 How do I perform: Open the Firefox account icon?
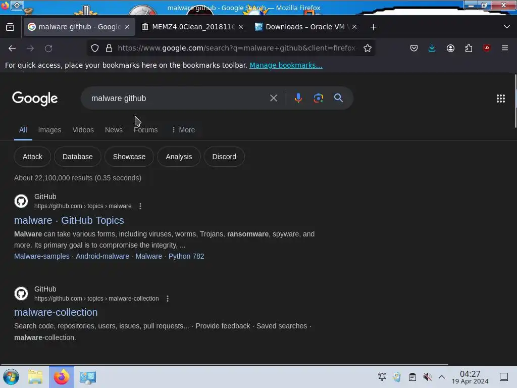pyautogui.click(x=450, y=48)
